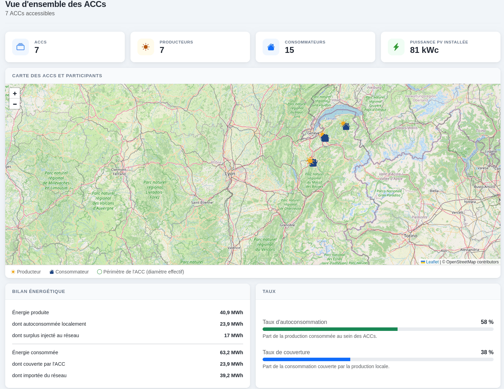Screen dimensions: 504x389
Task: Click the house icon in the map legend
Action: [x=52, y=272]
